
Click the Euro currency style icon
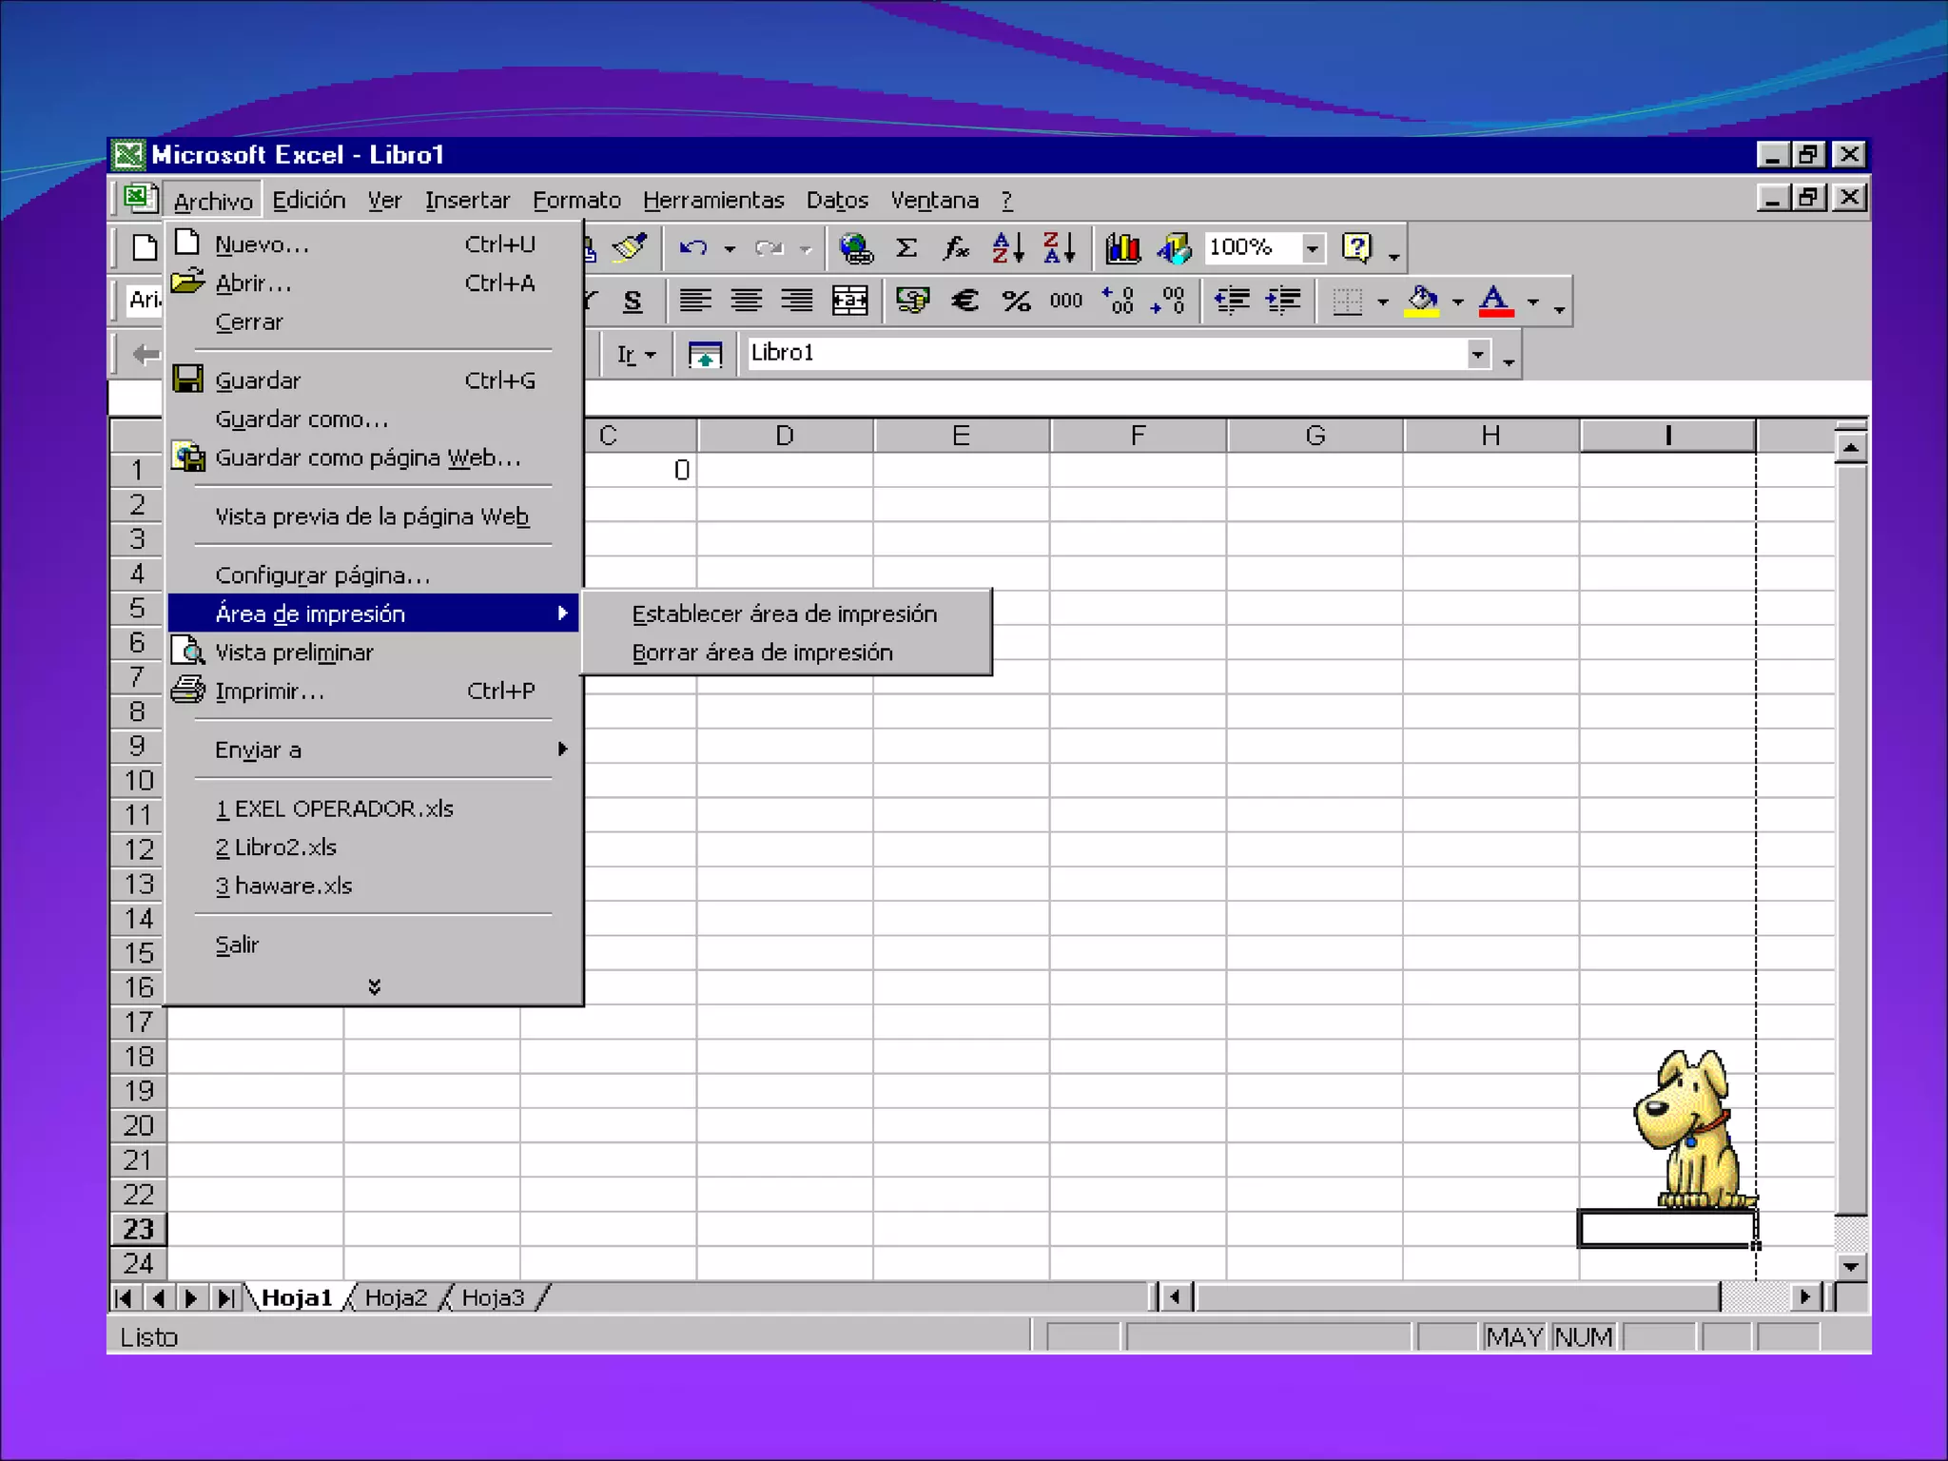pos(964,302)
